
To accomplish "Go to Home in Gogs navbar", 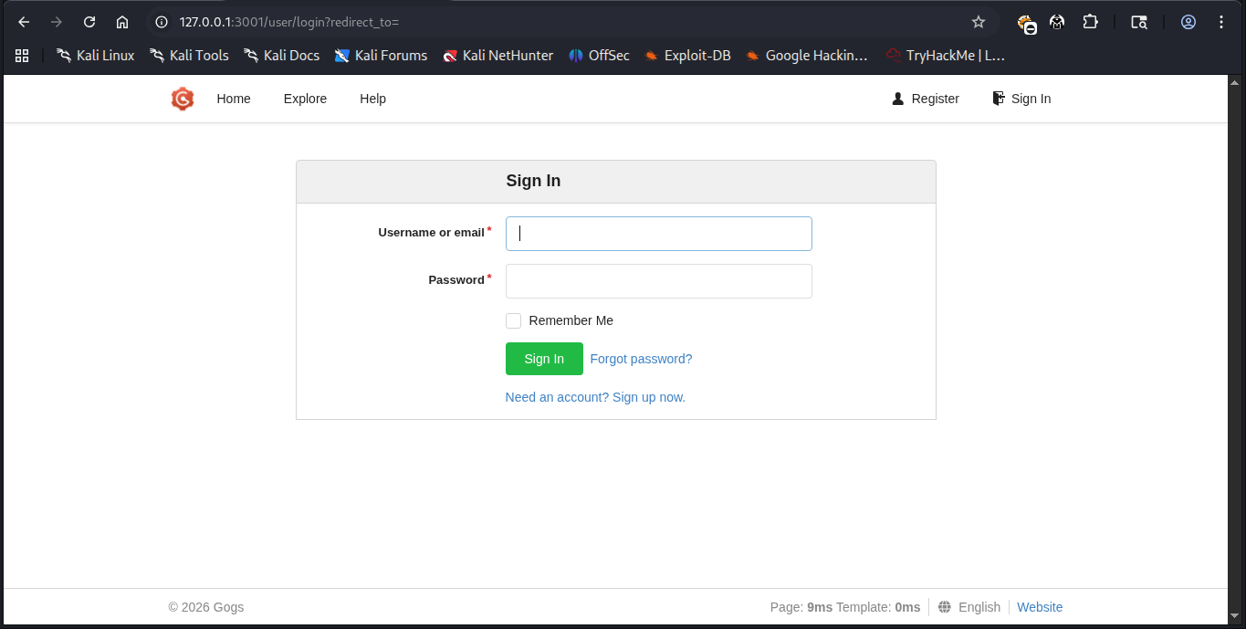I will [234, 99].
